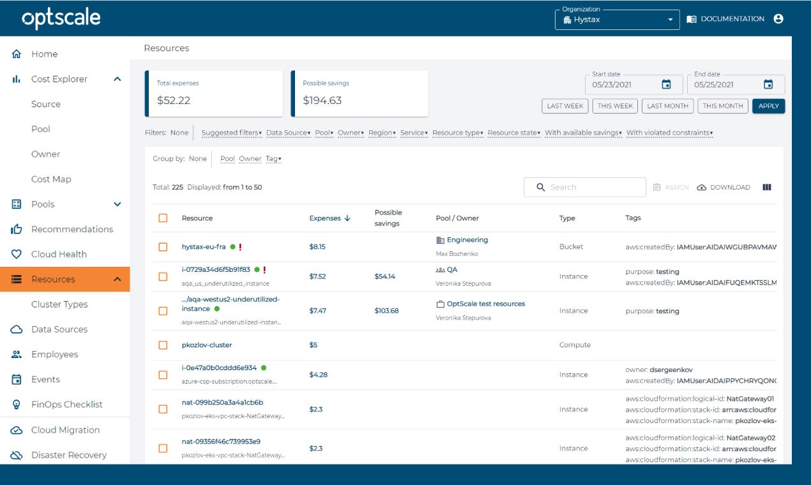The height and width of the screenshot is (485, 811).
Task: Click the THIS WEEK button
Action: click(615, 106)
